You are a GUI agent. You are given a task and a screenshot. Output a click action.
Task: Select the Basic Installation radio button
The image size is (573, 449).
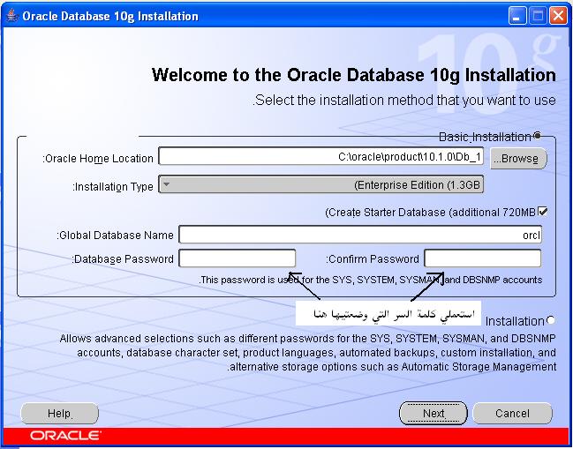537,137
